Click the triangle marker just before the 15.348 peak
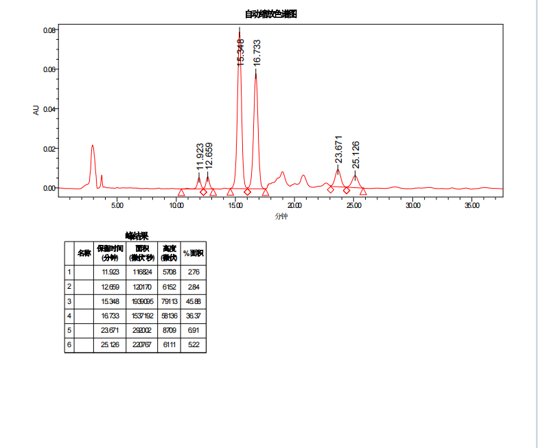The image size is (538, 448). (231, 192)
